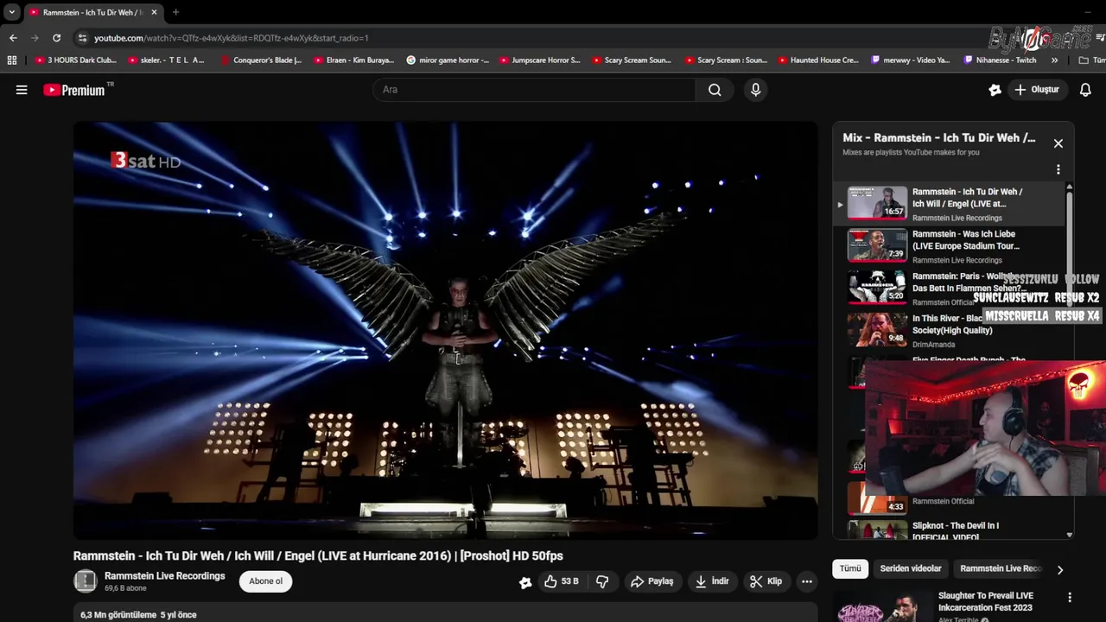This screenshot has width=1106, height=622.
Task: Open the 3 HOURS Dark Club bookmark
Action: 76,60
